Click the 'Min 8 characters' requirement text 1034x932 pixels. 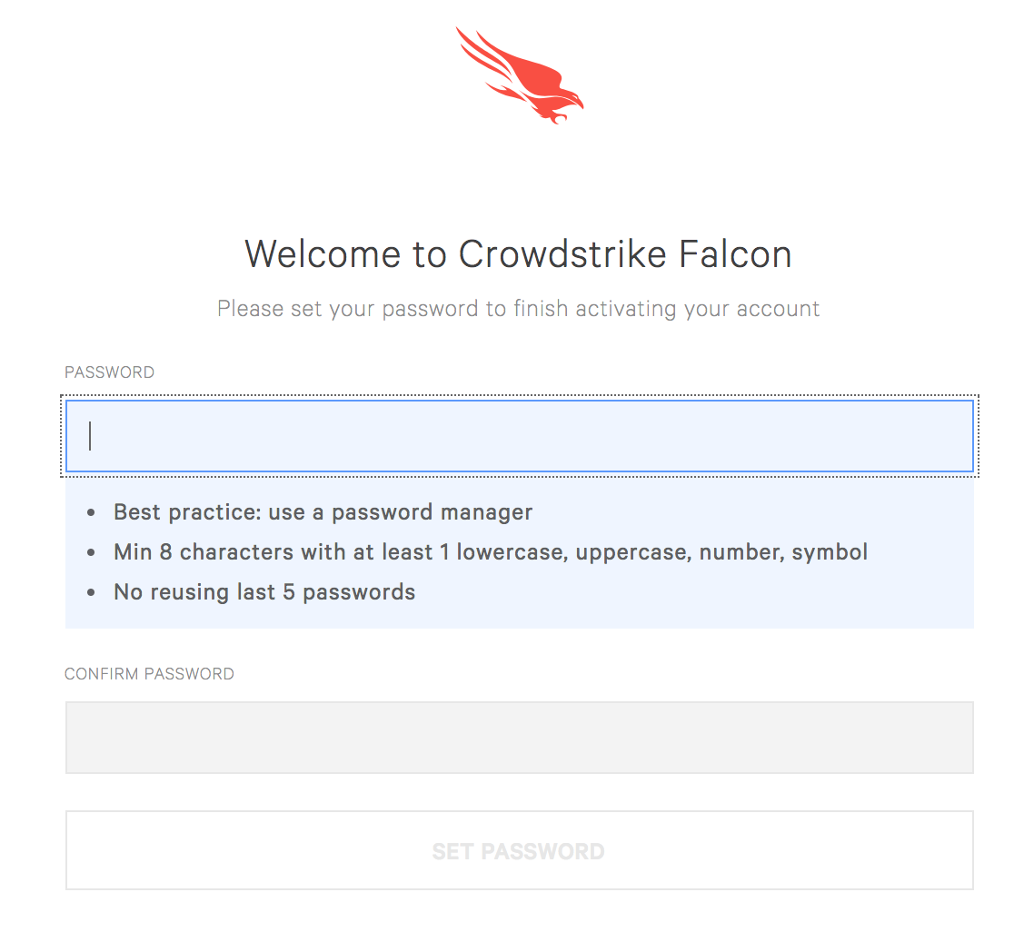(491, 551)
